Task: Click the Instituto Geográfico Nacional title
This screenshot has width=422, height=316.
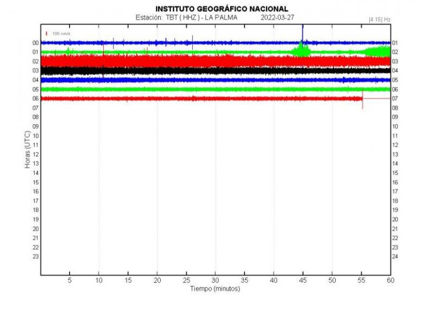Action: (222, 9)
